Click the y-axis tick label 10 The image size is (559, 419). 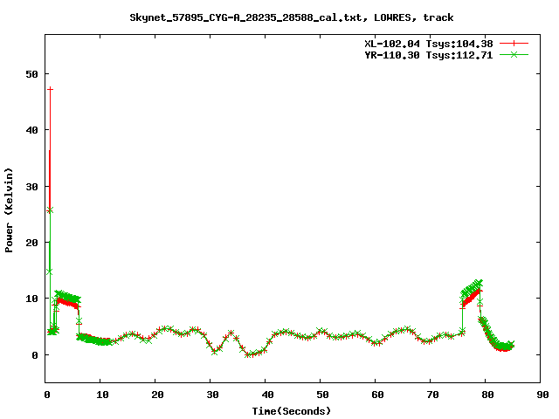click(31, 299)
